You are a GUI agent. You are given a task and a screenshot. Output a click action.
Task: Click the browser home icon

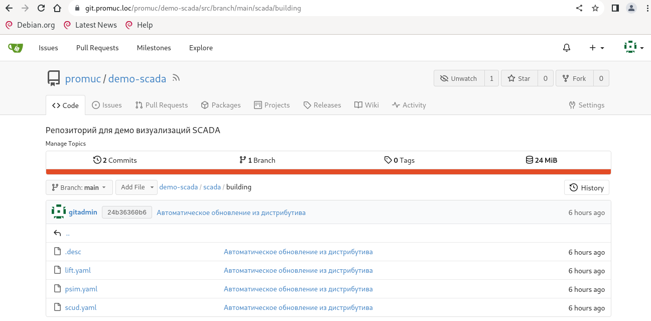57,8
